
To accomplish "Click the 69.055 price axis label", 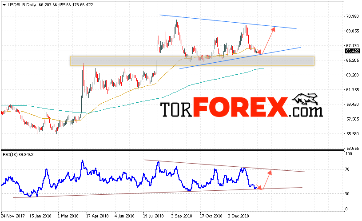I will [352, 31].
